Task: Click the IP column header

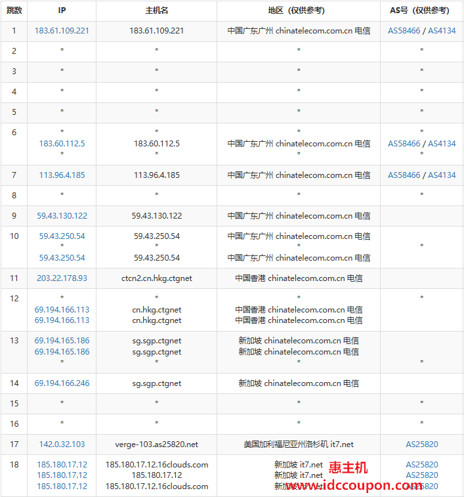Action: pyautogui.click(x=62, y=11)
